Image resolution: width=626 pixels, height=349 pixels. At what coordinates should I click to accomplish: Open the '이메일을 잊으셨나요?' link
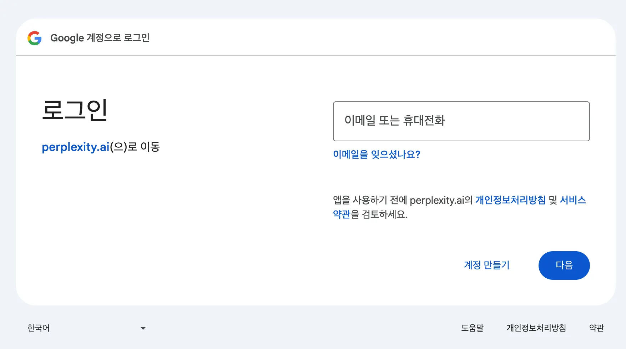[x=377, y=154]
